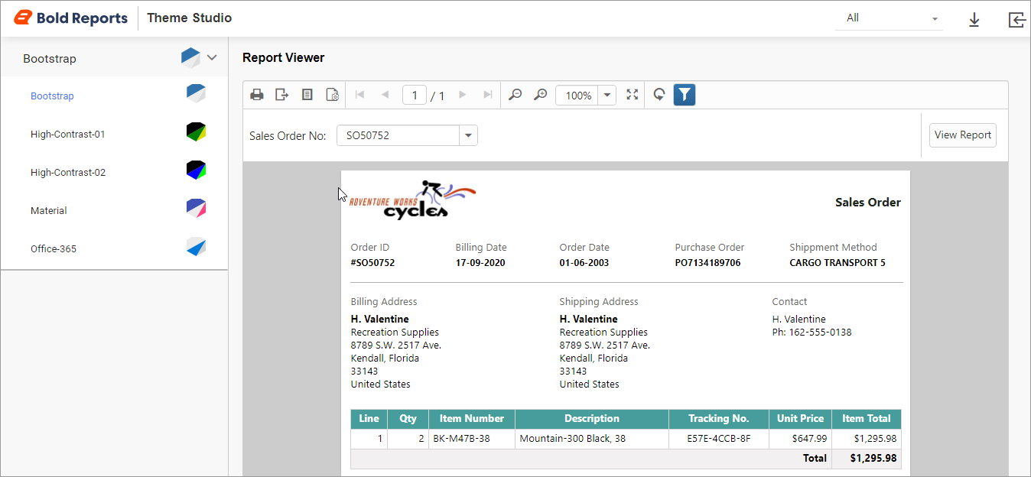
Task: Go to next page arrow
Action: coord(462,95)
